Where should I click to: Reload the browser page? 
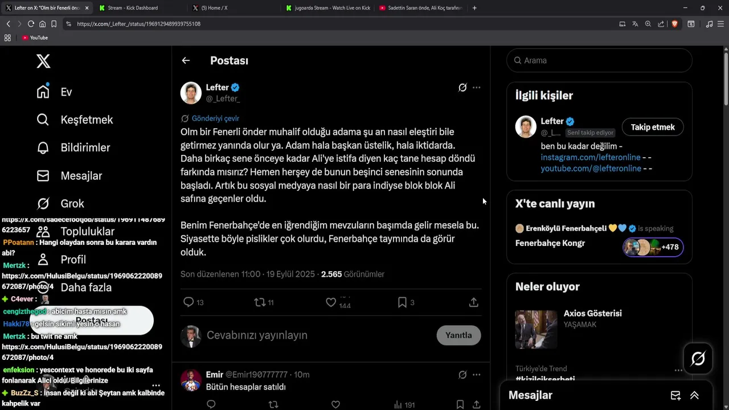click(x=31, y=24)
